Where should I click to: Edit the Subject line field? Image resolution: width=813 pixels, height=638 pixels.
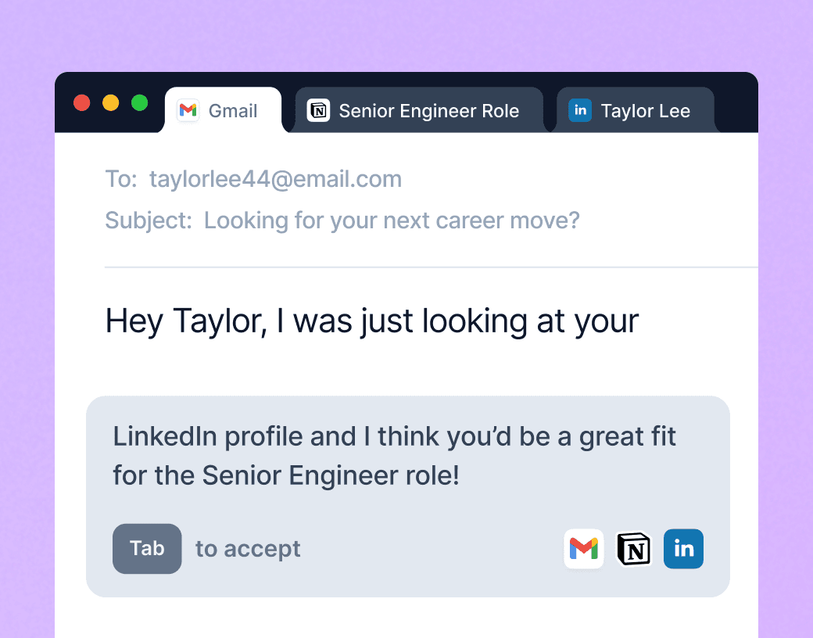click(391, 220)
